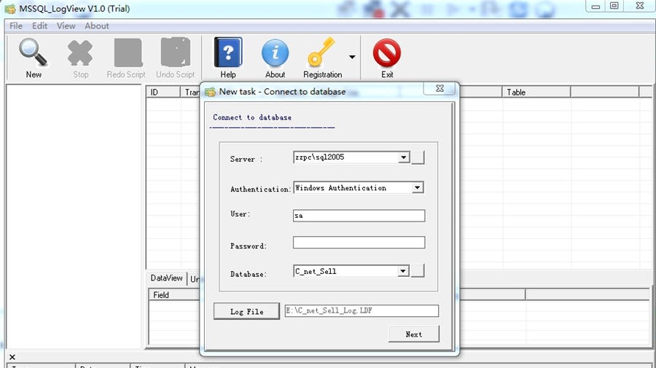Click the C_net_Sell database value

click(x=316, y=271)
